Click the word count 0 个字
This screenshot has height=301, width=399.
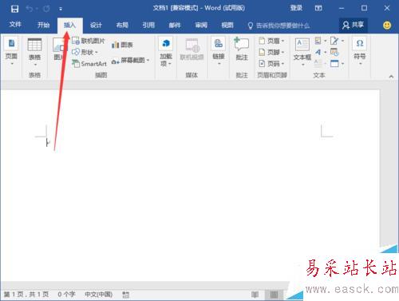click(66, 295)
